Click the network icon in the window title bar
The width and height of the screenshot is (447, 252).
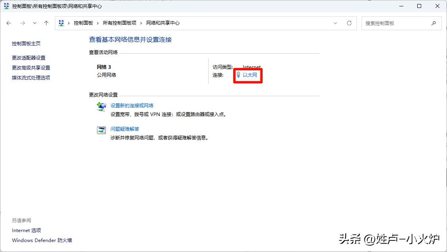click(x=6, y=6)
